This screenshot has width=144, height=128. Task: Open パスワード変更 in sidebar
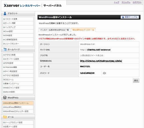pos(18,19)
